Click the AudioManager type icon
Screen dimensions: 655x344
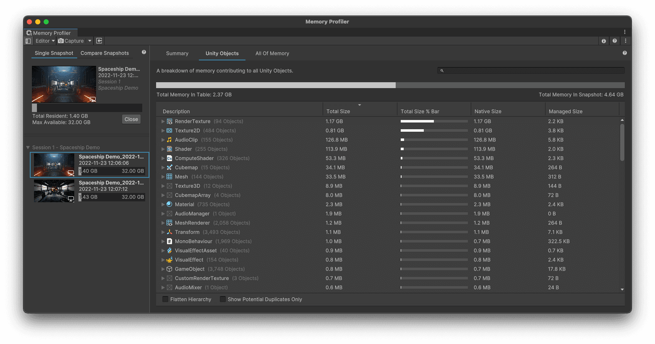click(170, 214)
